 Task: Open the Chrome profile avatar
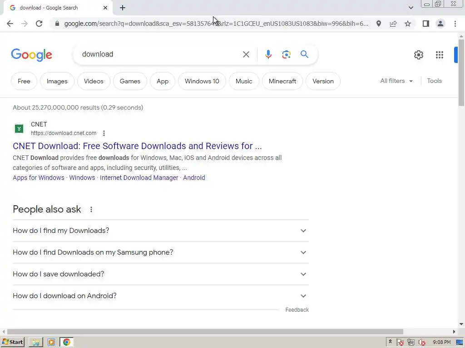tap(440, 24)
